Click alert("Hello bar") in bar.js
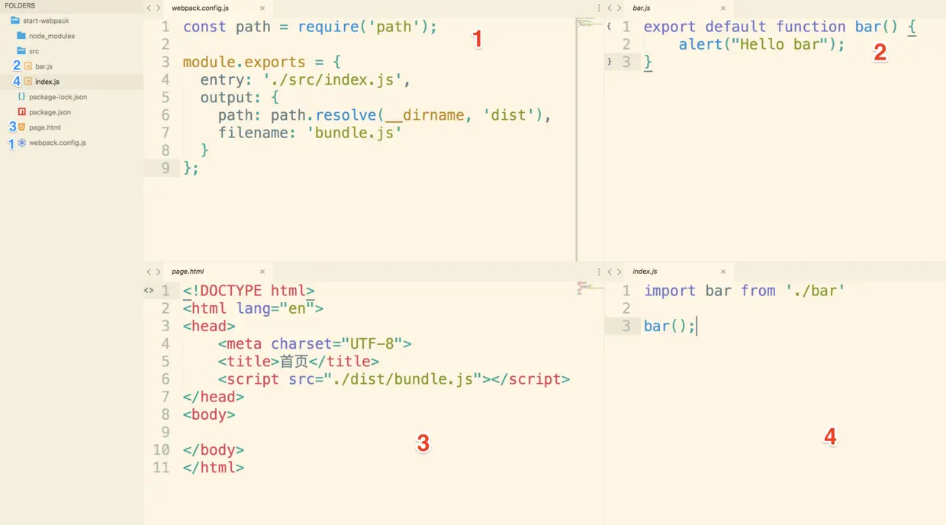This screenshot has height=525, width=946. coord(758,45)
